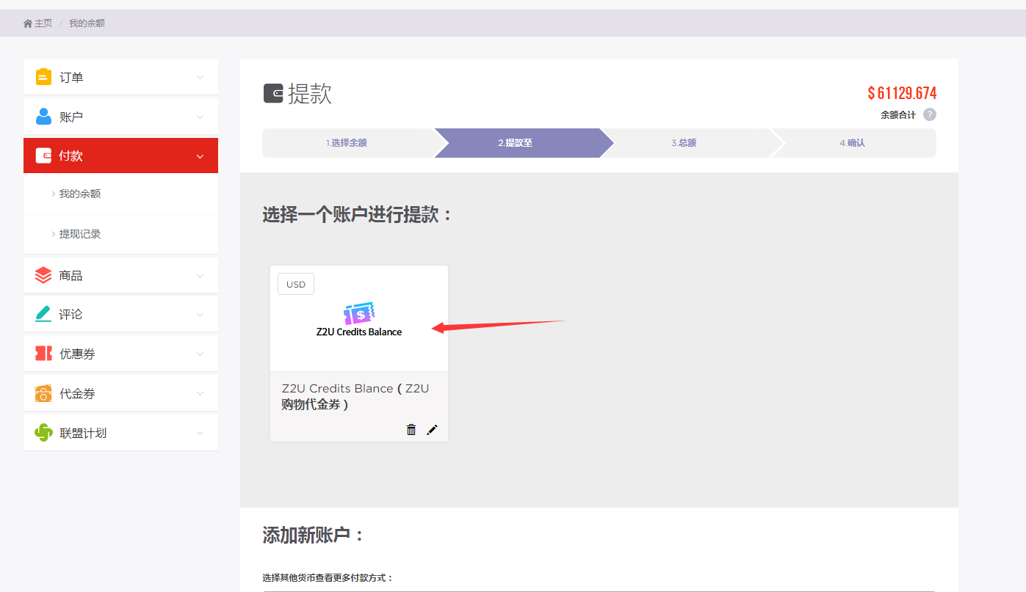Viewport: 1026px width, 592px height.
Task: Click the 余额合计 label
Action: (898, 115)
